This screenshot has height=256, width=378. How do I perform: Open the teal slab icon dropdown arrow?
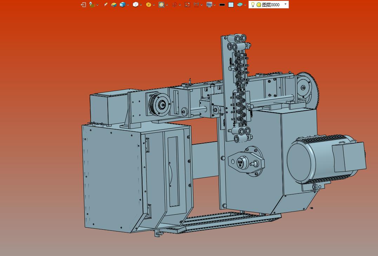pos(245,5)
